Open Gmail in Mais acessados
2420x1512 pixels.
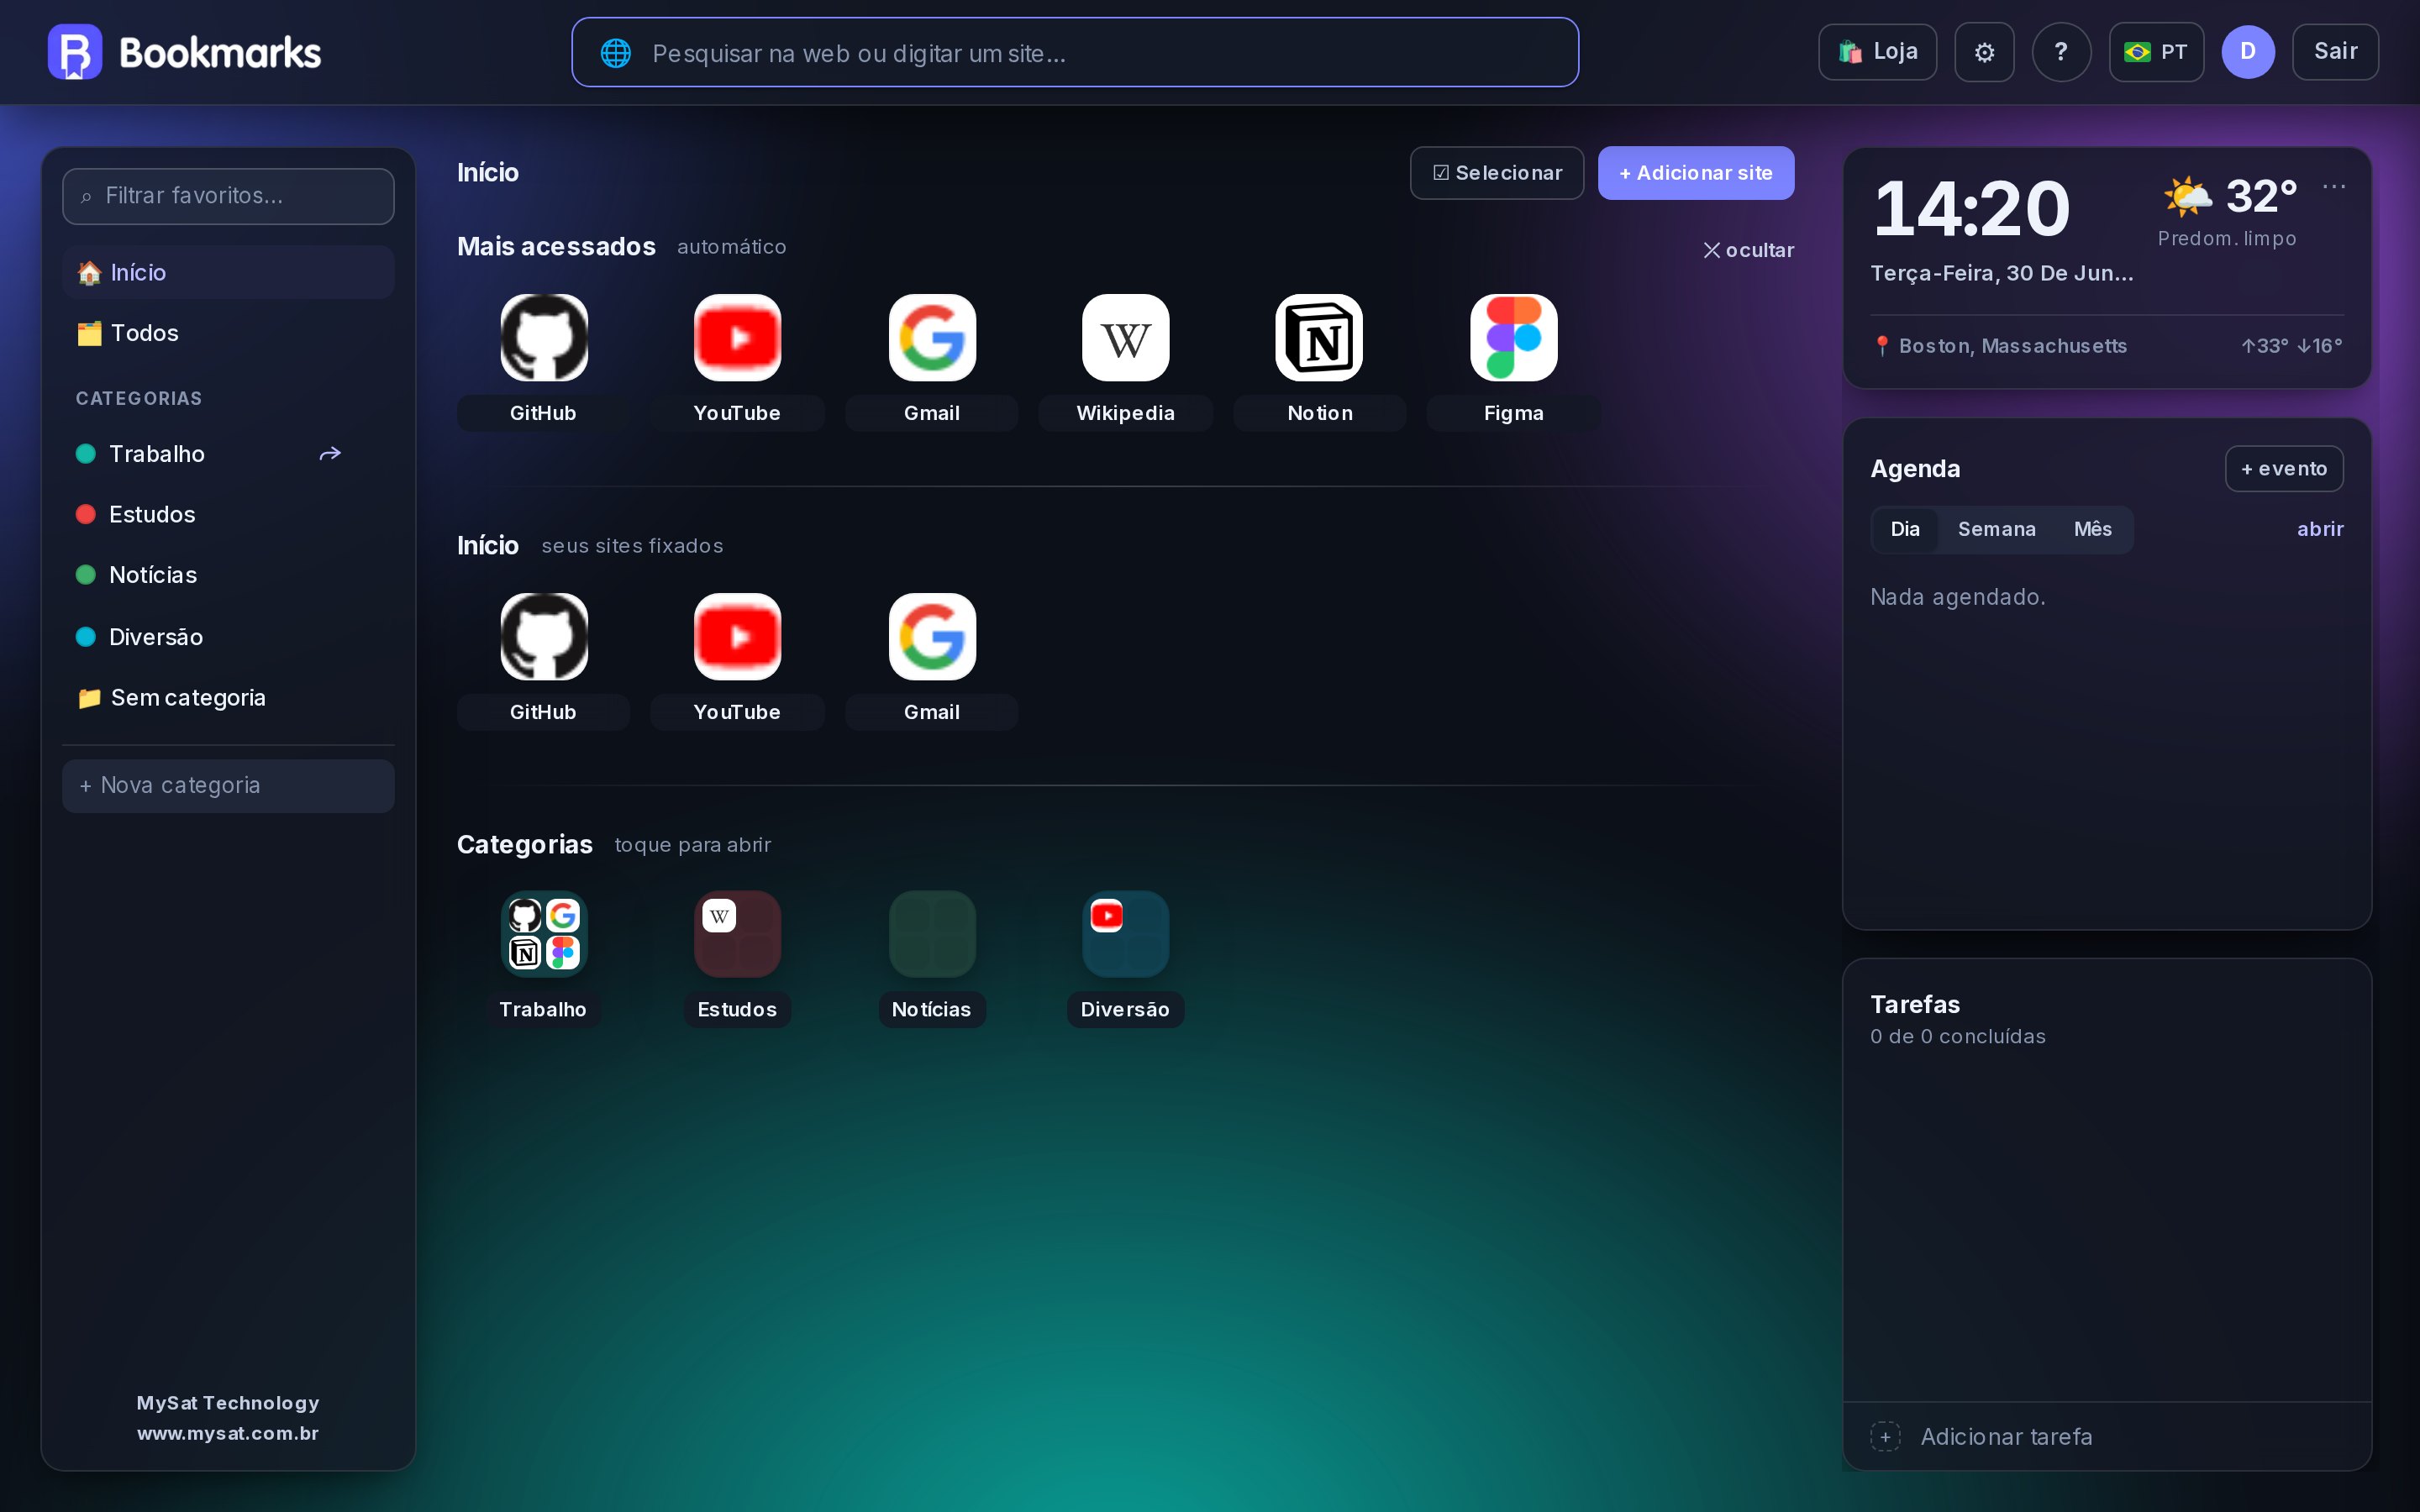[x=932, y=337]
